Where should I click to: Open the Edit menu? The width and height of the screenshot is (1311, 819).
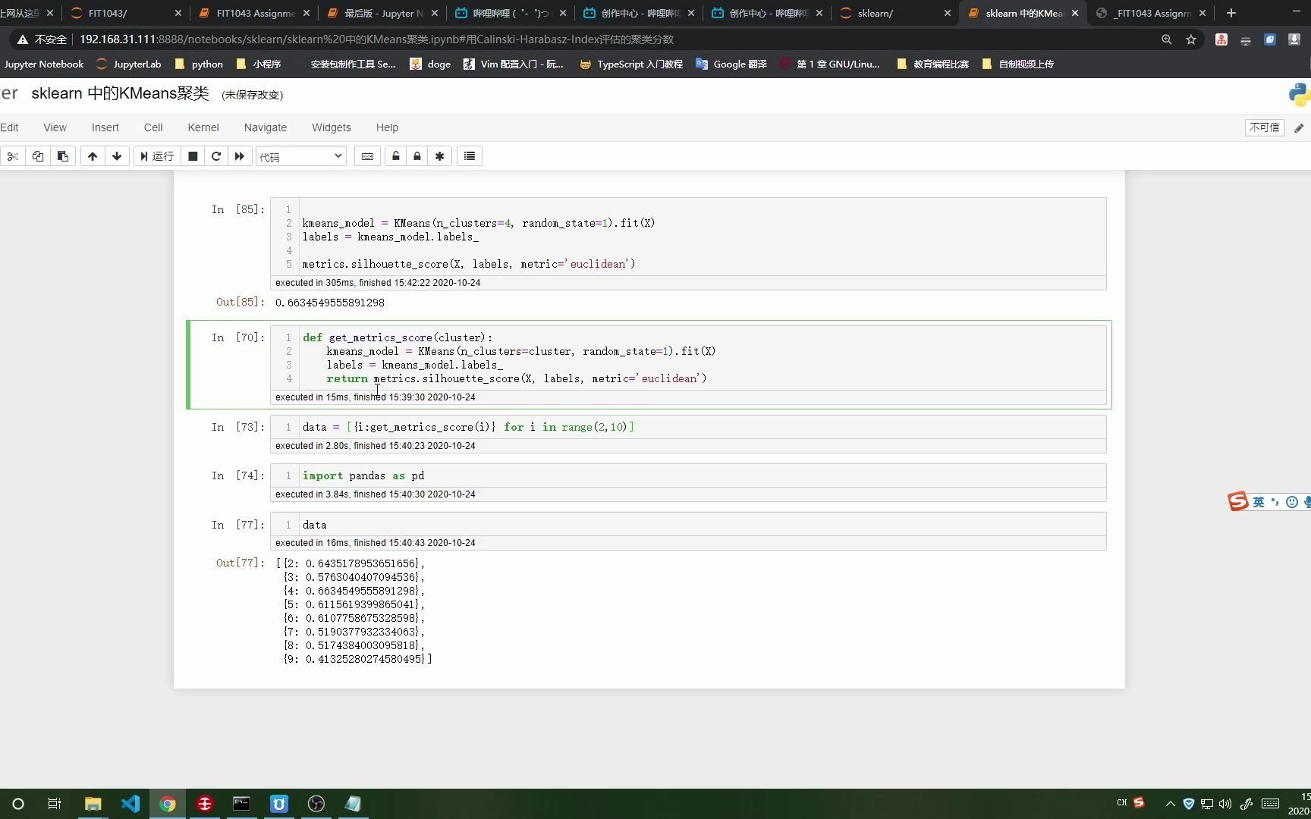coord(9,127)
